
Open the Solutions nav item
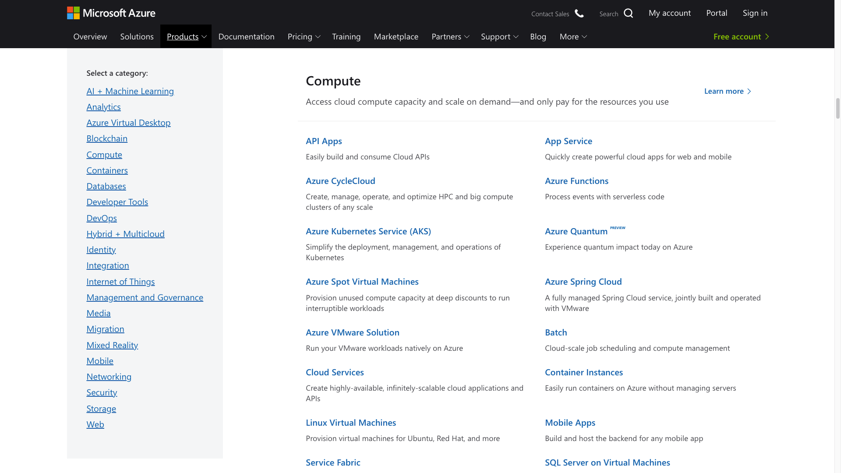click(x=137, y=36)
